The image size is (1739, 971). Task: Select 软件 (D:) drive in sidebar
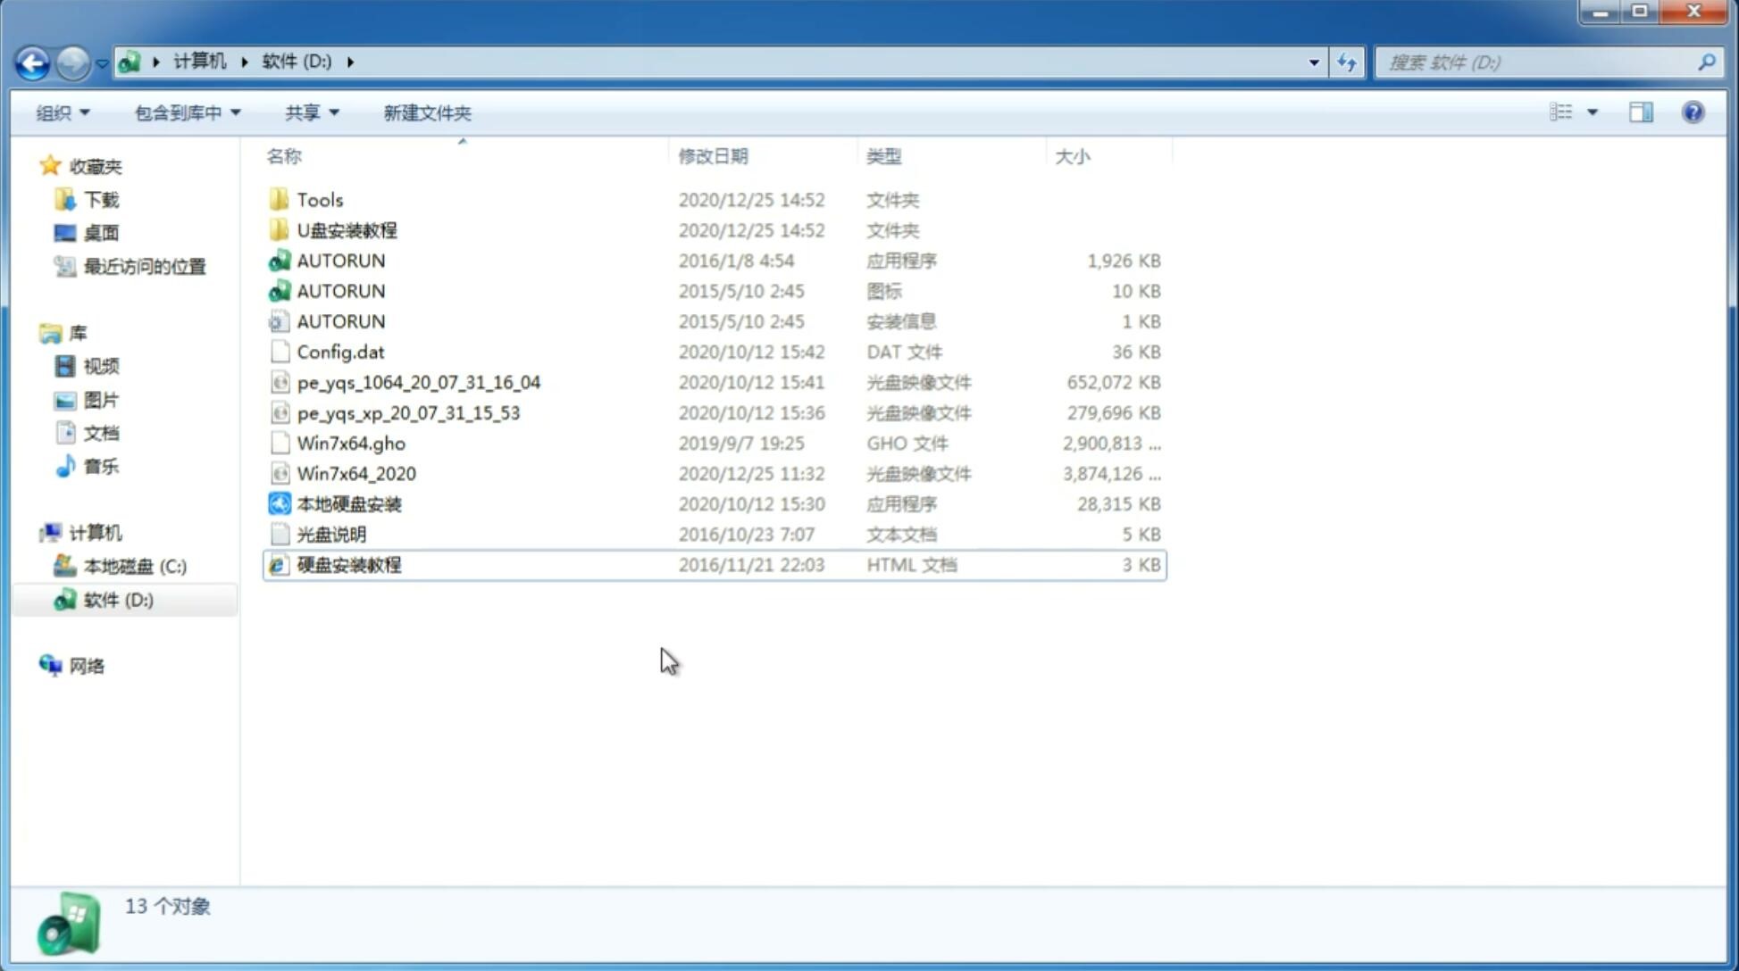[117, 599]
